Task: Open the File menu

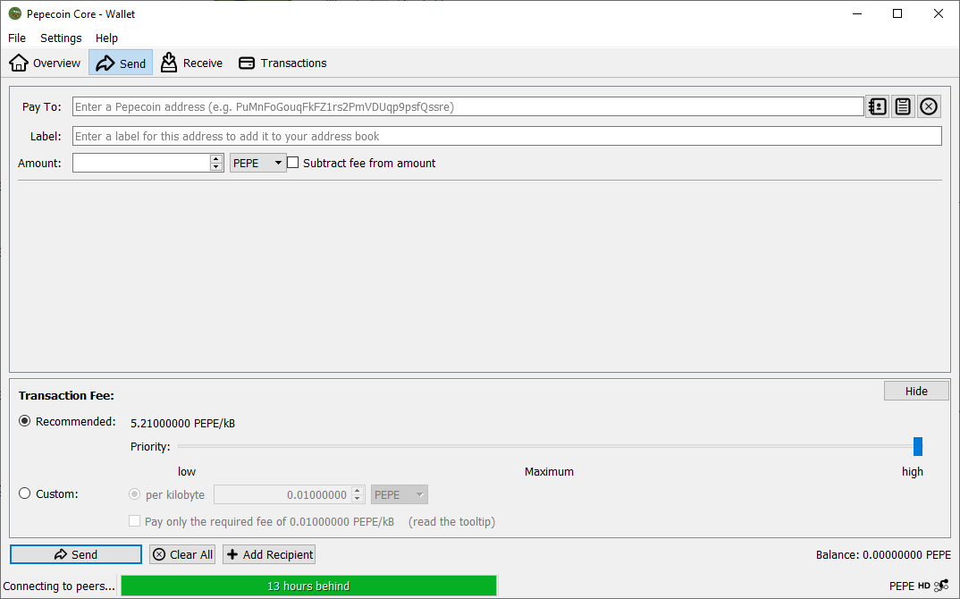Action: (x=16, y=38)
